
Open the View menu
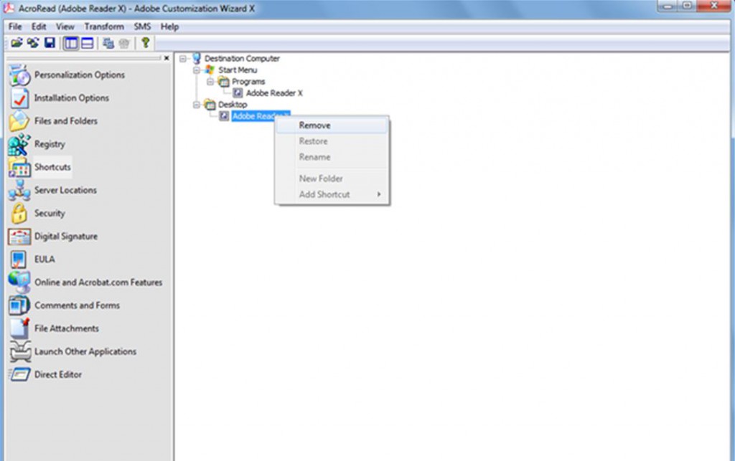(65, 27)
